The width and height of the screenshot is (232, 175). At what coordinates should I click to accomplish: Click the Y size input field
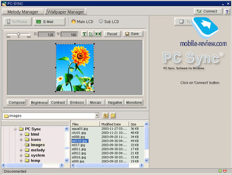point(70,34)
